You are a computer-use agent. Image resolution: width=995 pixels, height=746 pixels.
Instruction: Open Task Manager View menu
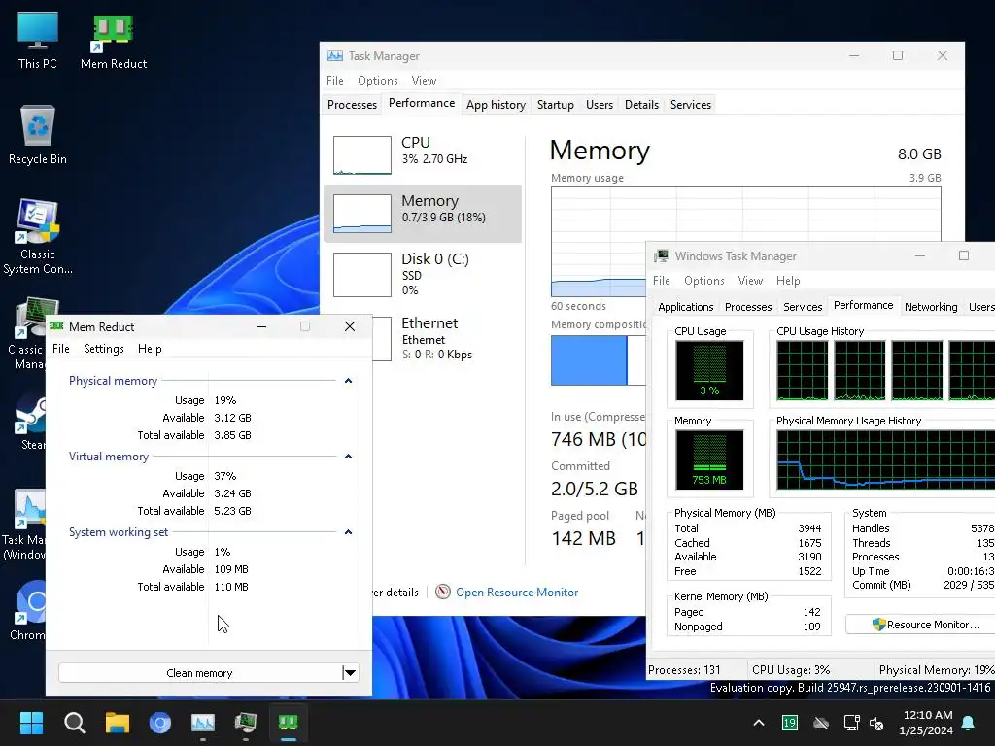pyautogui.click(x=424, y=81)
